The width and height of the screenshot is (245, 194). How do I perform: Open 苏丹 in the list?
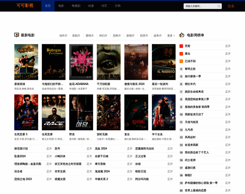tap(57, 148)
